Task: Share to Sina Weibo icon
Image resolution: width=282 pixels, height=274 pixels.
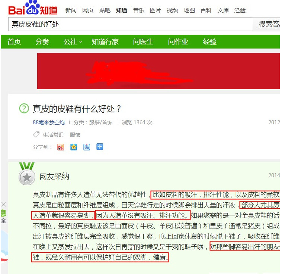Action: (x=61, y=147)
